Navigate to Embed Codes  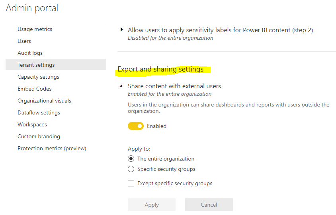pyautogui.click(x=34, y=89)
